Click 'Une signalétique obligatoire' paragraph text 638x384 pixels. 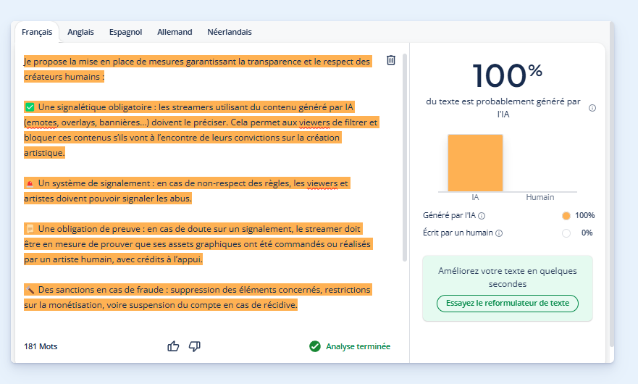(201, 130)
